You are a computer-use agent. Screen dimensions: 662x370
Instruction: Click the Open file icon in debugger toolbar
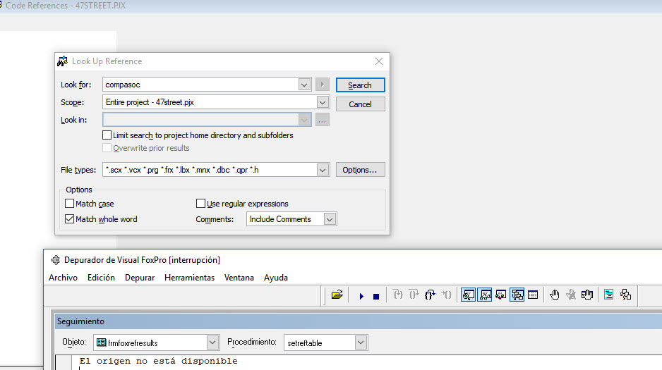[337, 295]
